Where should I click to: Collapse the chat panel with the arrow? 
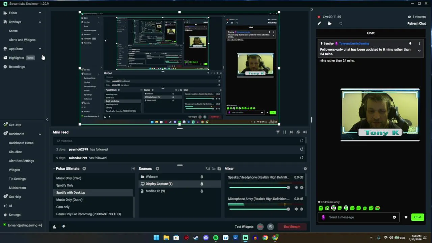tap(312, 9)
